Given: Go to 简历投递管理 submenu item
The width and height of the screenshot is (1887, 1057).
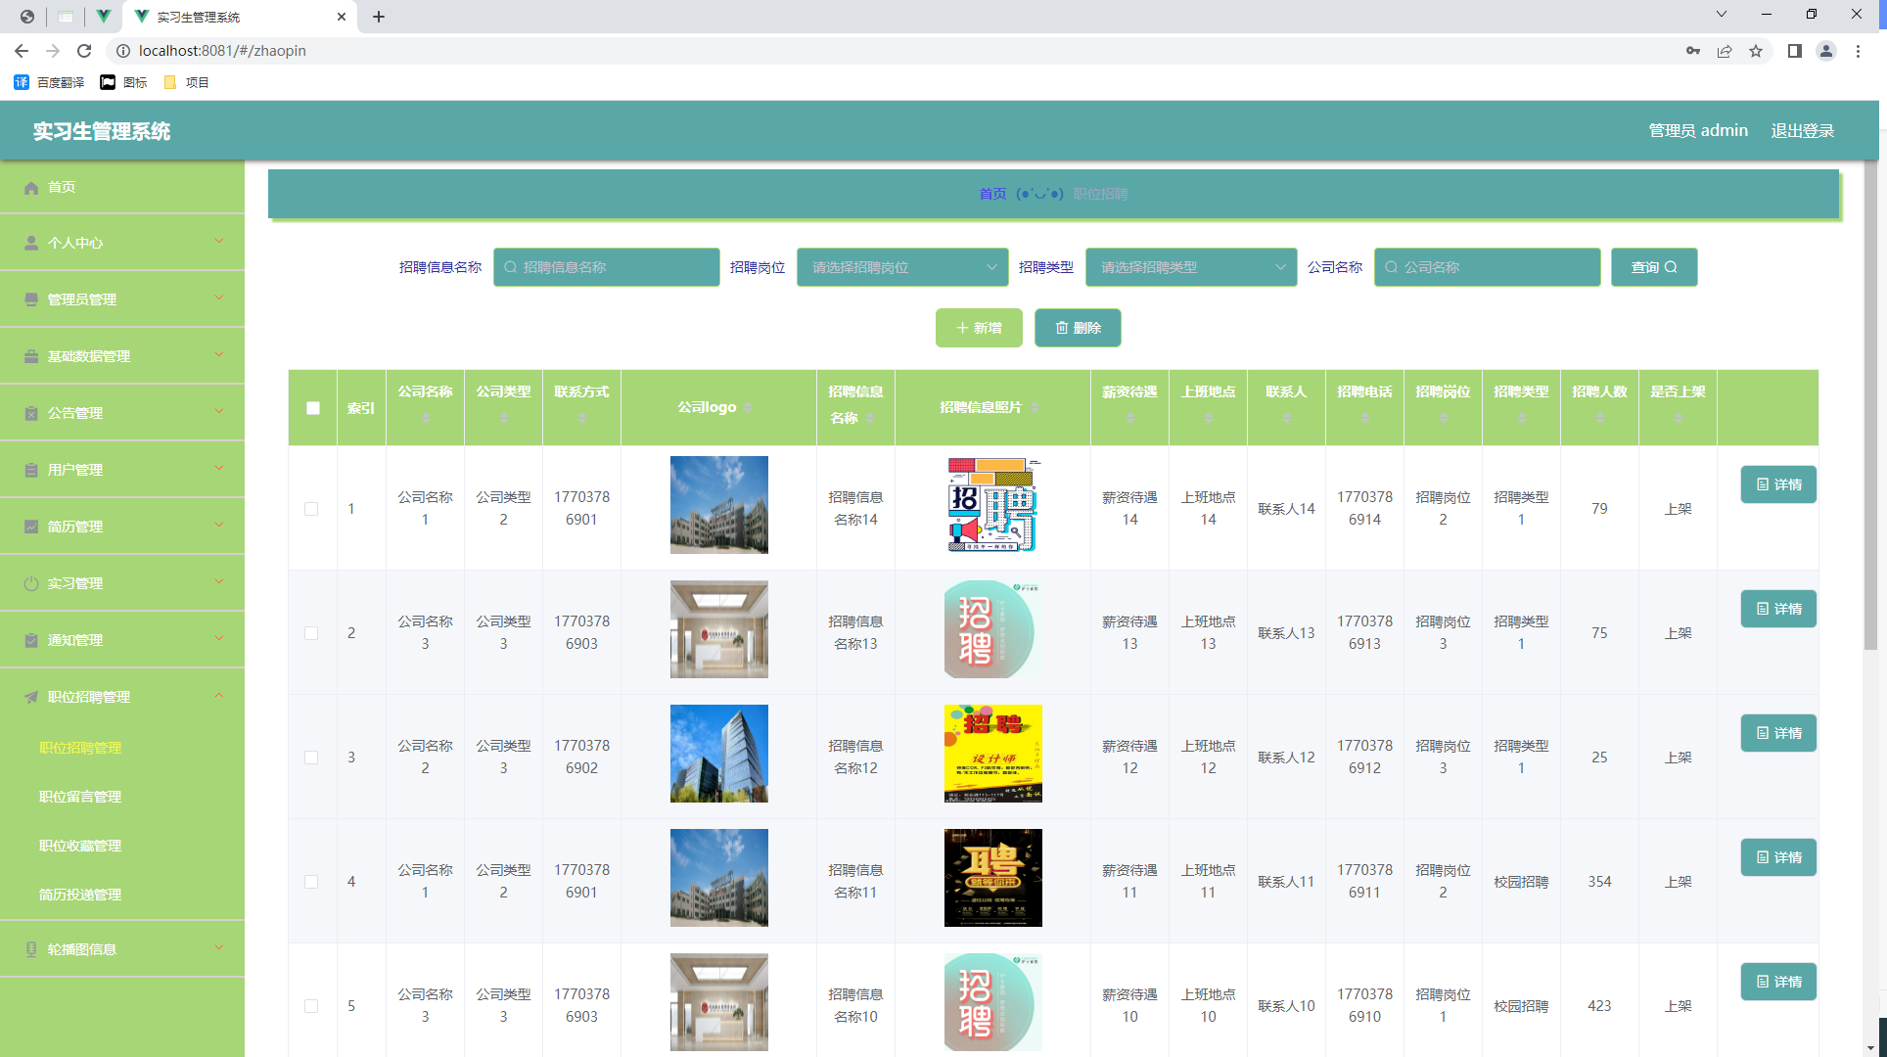Looking at the screenshot, I should (x=80, y=895).
